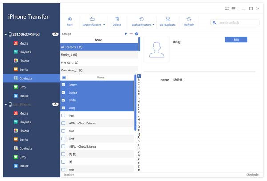Toggle the select-all contacts checkbox
Image resolution: width=267 pixels, height=181 pixels.
(x=64, y=77)
